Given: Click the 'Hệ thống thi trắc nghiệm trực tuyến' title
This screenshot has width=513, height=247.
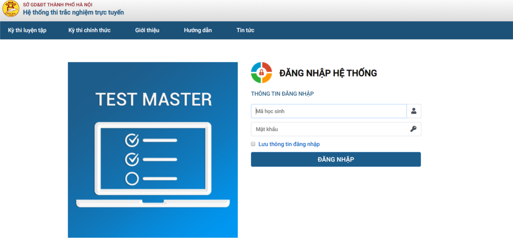Looking at the screenshot, I should (x=73, y=12).
